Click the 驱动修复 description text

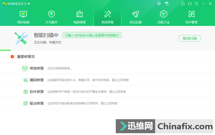82,103
